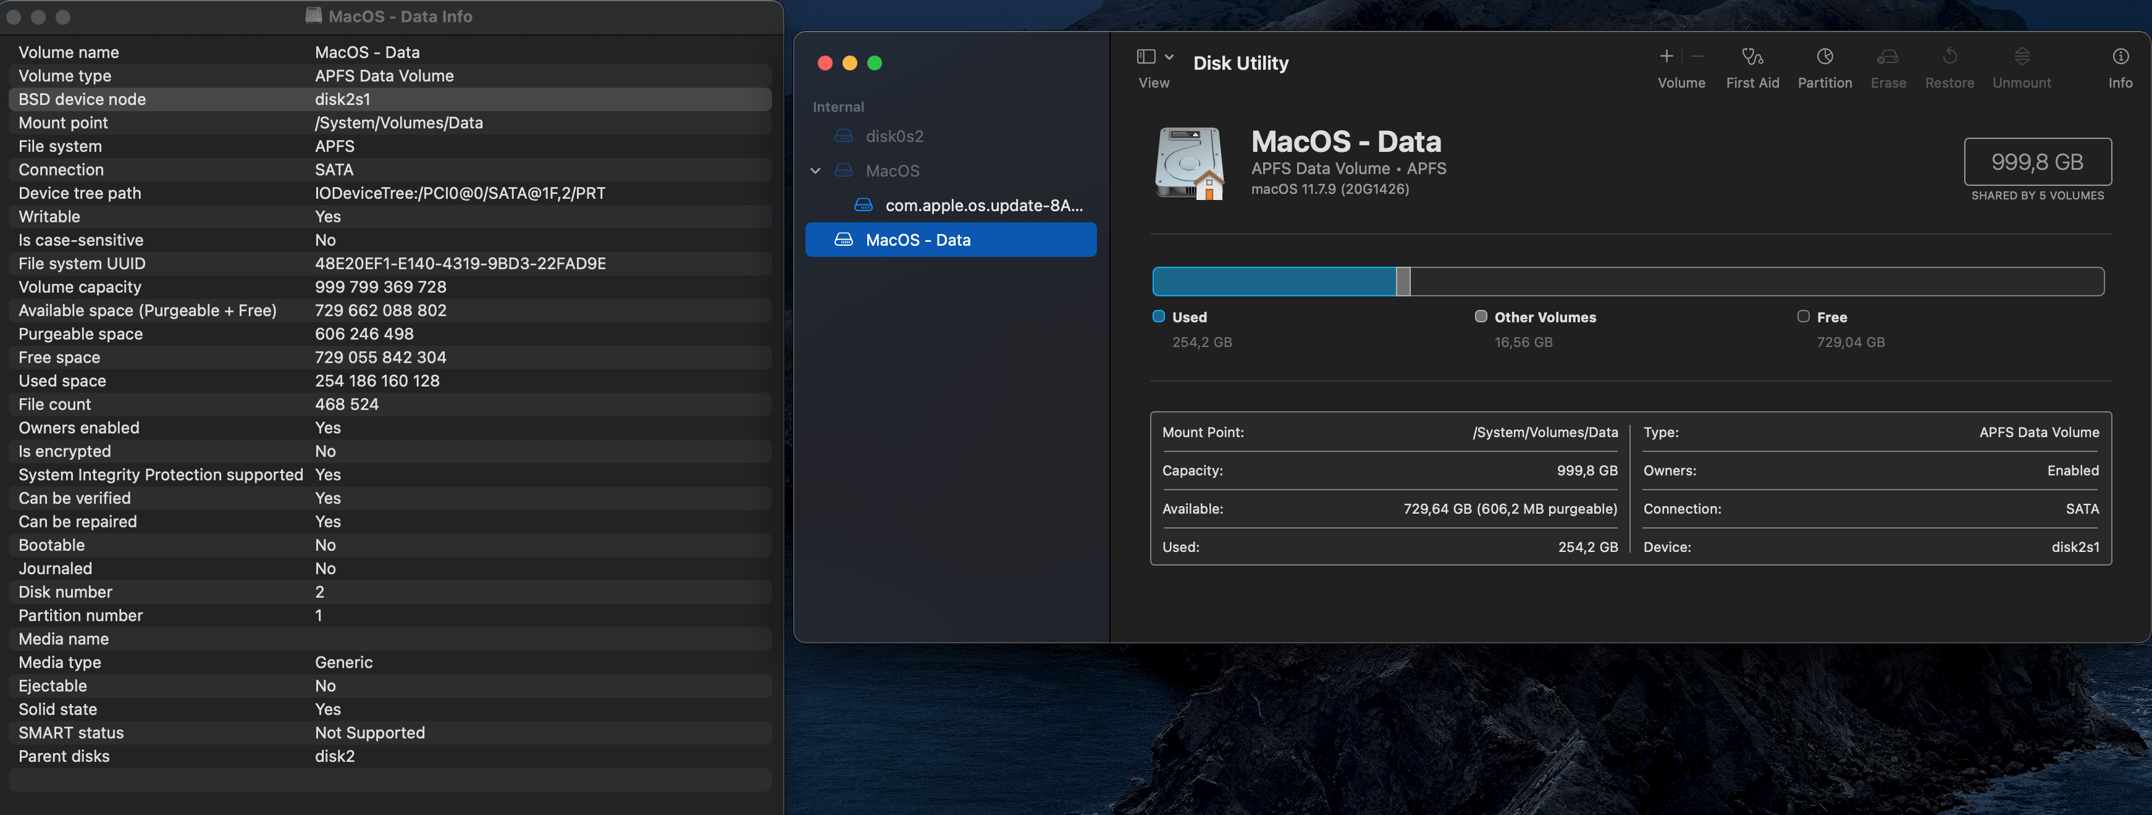2152x815 pixels.
Task: Click the Type APFS Data Volume value
Action: pyautogui.click(x=2038, y=433)
